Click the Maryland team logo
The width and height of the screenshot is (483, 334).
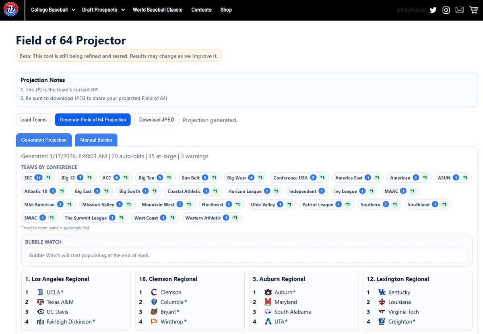pos(268,302)
